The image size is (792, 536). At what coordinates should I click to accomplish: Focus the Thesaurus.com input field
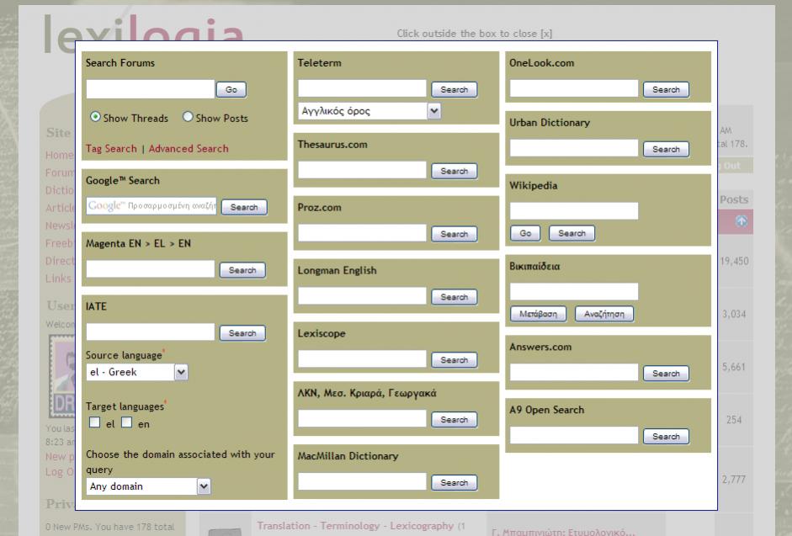click(362, 170)
